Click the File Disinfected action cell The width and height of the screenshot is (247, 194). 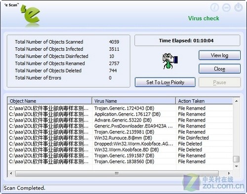point(193,138)
